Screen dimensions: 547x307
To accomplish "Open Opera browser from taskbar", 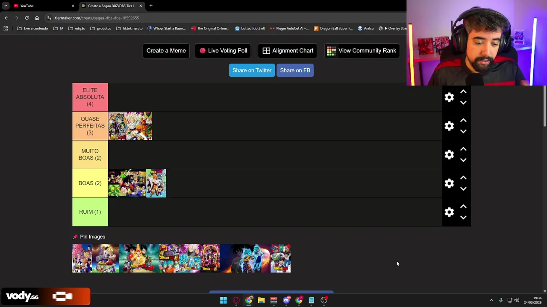I will pyautogui.click(x=236, y=300).
